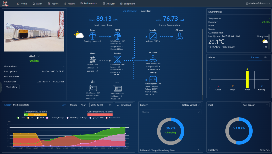The image size is (272, 154).
Task: Select the MPPT controller icon
Action: click(x=117, y=36)
